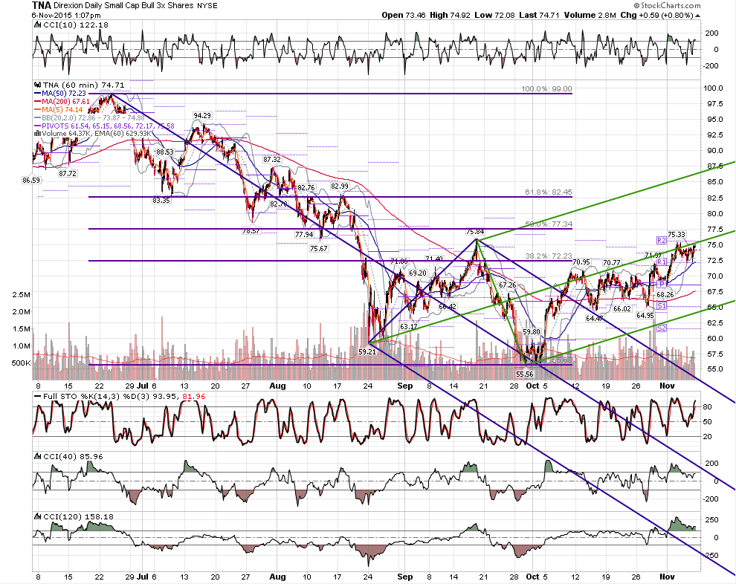This screenshot has height=584, width=736.
Task: Click the 61.8%: 82.45 Fibonacci label
Action: click(x=548, y=192)
